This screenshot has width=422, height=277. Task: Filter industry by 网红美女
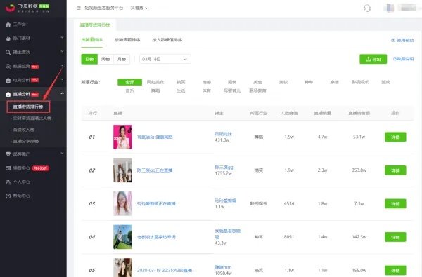click(x=155, y=82)
